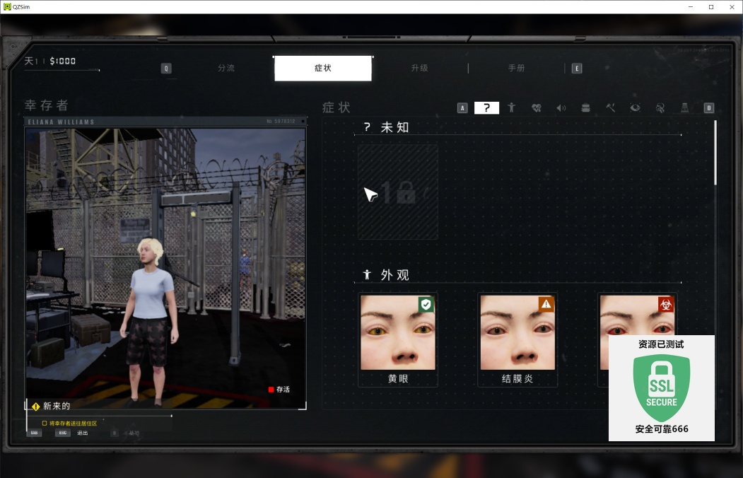Click the locked unknown symptom slot
The width and height of the screenshot is (743, 478).
[397, 192]
